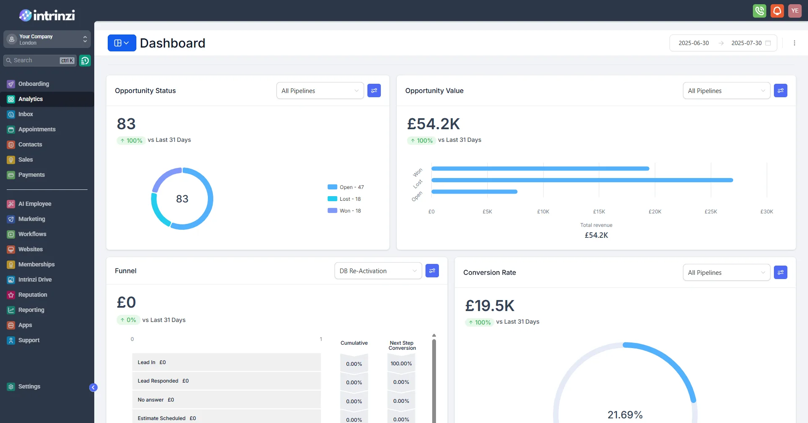Open Opportunity Value widget filter settings icon
808x423 pixels.
pos(781,90)
